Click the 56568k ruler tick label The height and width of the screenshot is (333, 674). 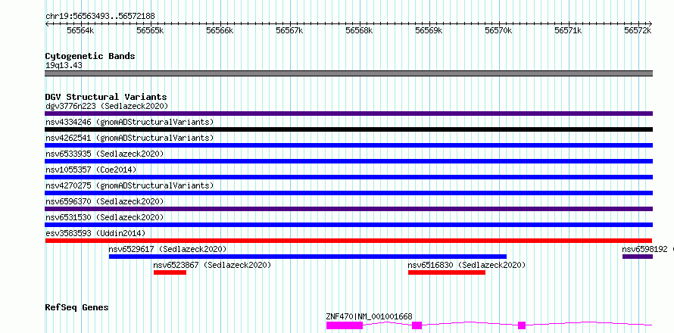click(360, 30)
